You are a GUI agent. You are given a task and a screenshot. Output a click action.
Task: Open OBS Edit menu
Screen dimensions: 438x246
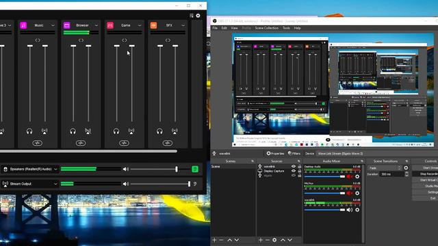click(224, 28)
